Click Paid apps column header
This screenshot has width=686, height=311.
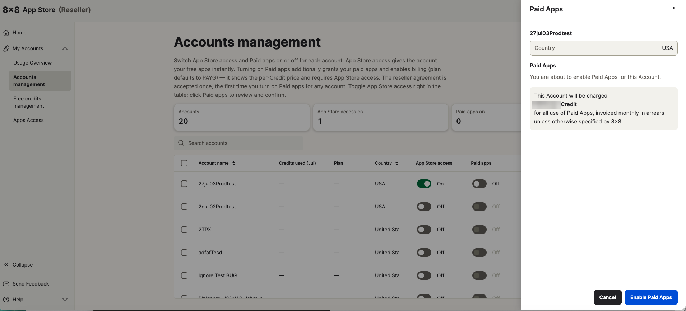pyautogui.click(x=481, y=163)
